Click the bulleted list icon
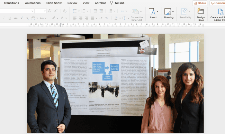 pos(75,11)
